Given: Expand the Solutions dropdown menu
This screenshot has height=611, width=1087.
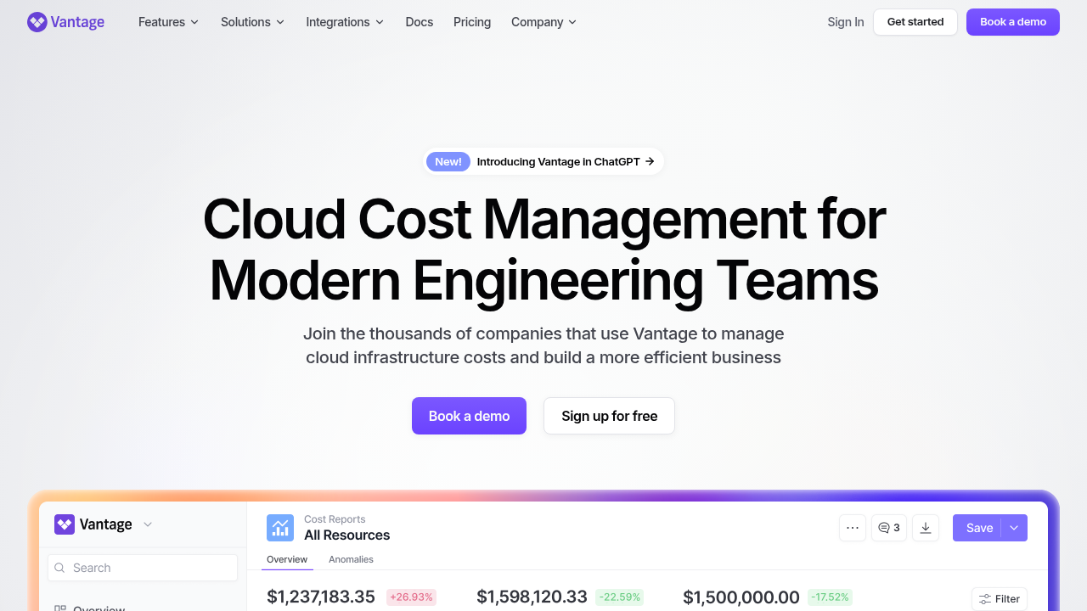Looking at the screenshot, I should click(253, 22).
